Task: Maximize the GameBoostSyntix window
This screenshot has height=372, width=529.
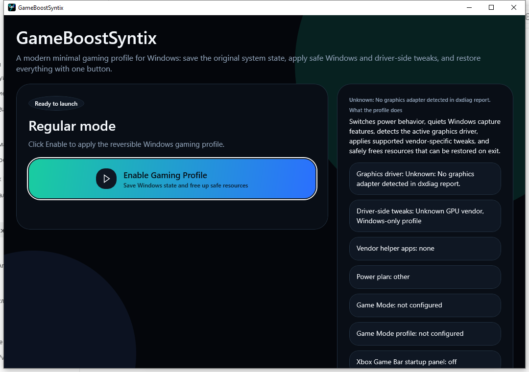Action: pyautogui.click(x=491, y=7)
